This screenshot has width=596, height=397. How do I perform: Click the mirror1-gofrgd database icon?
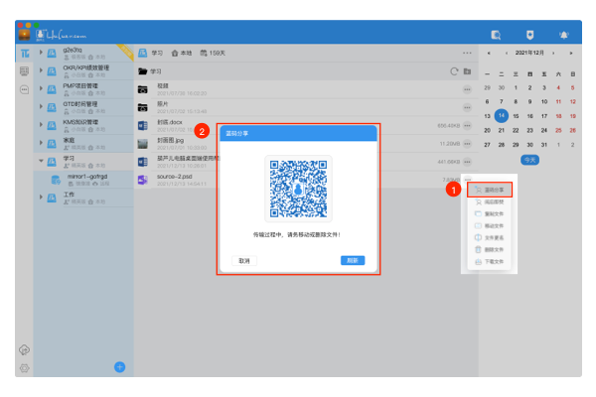56,180
